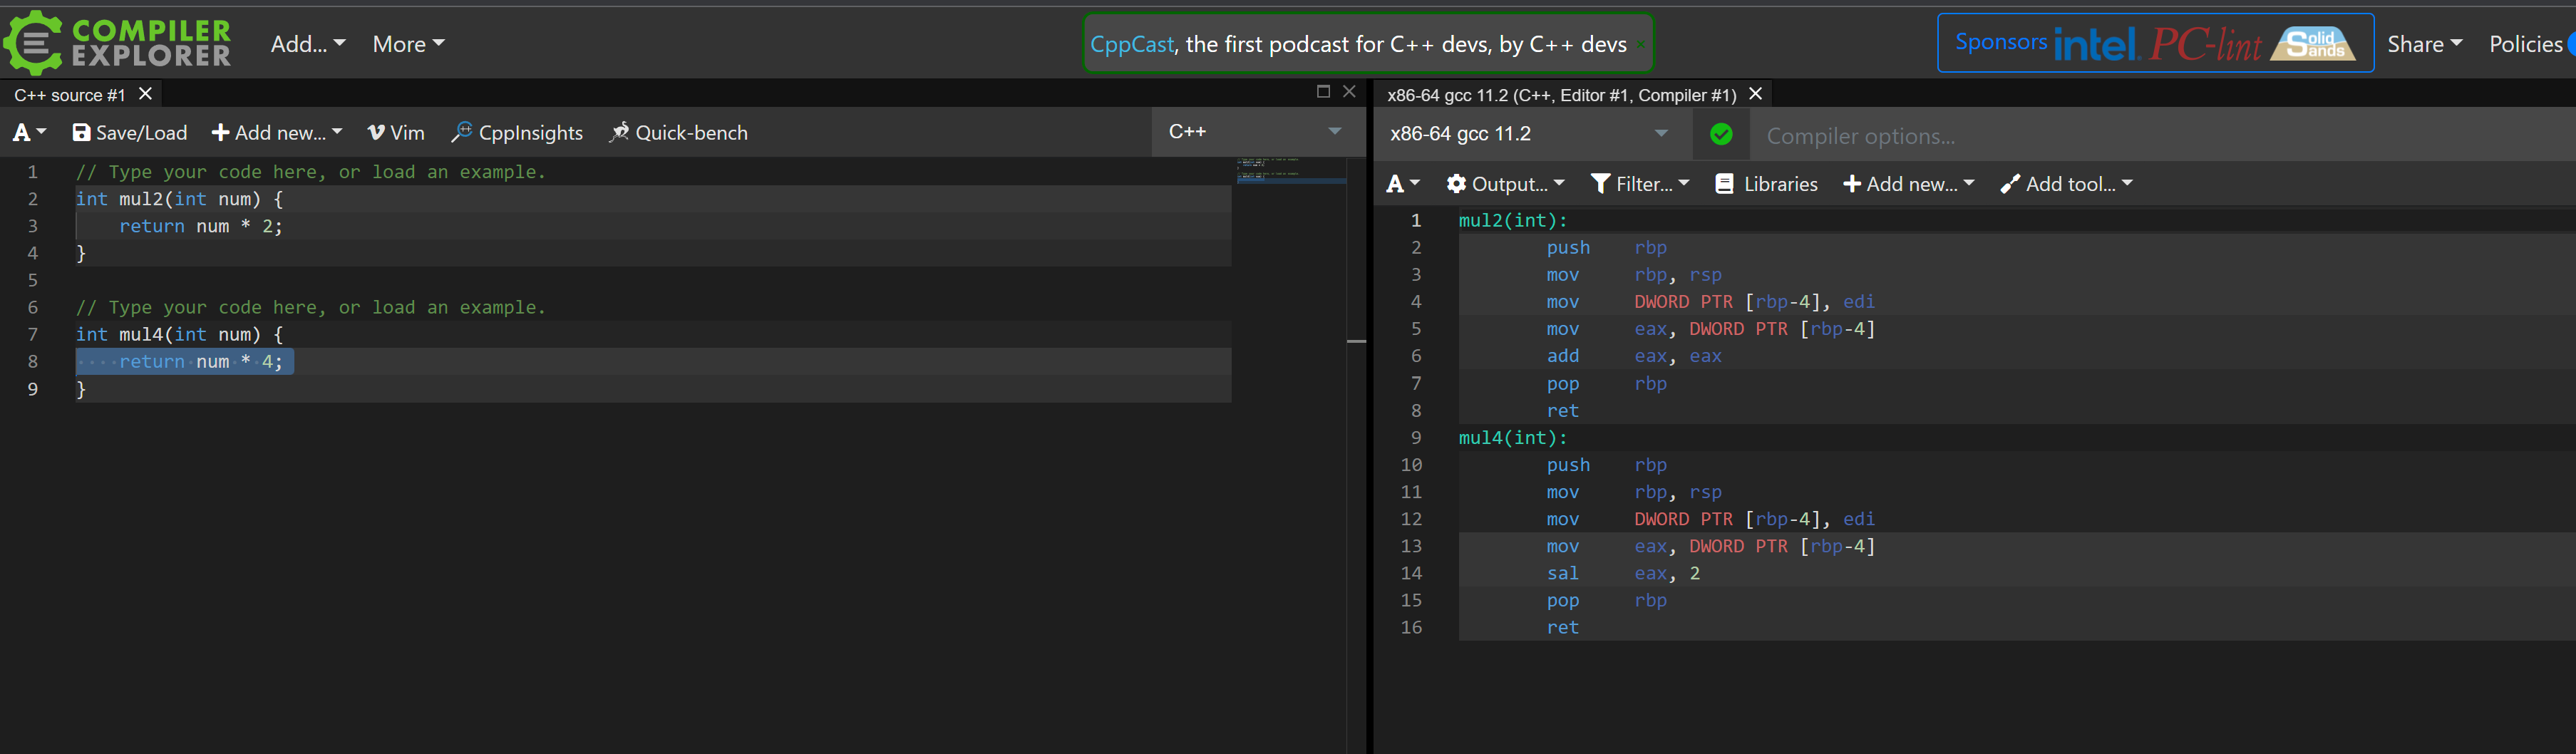Toggle Vim mode in editor
Screen dimensions: 2576x754
point(396,133)
